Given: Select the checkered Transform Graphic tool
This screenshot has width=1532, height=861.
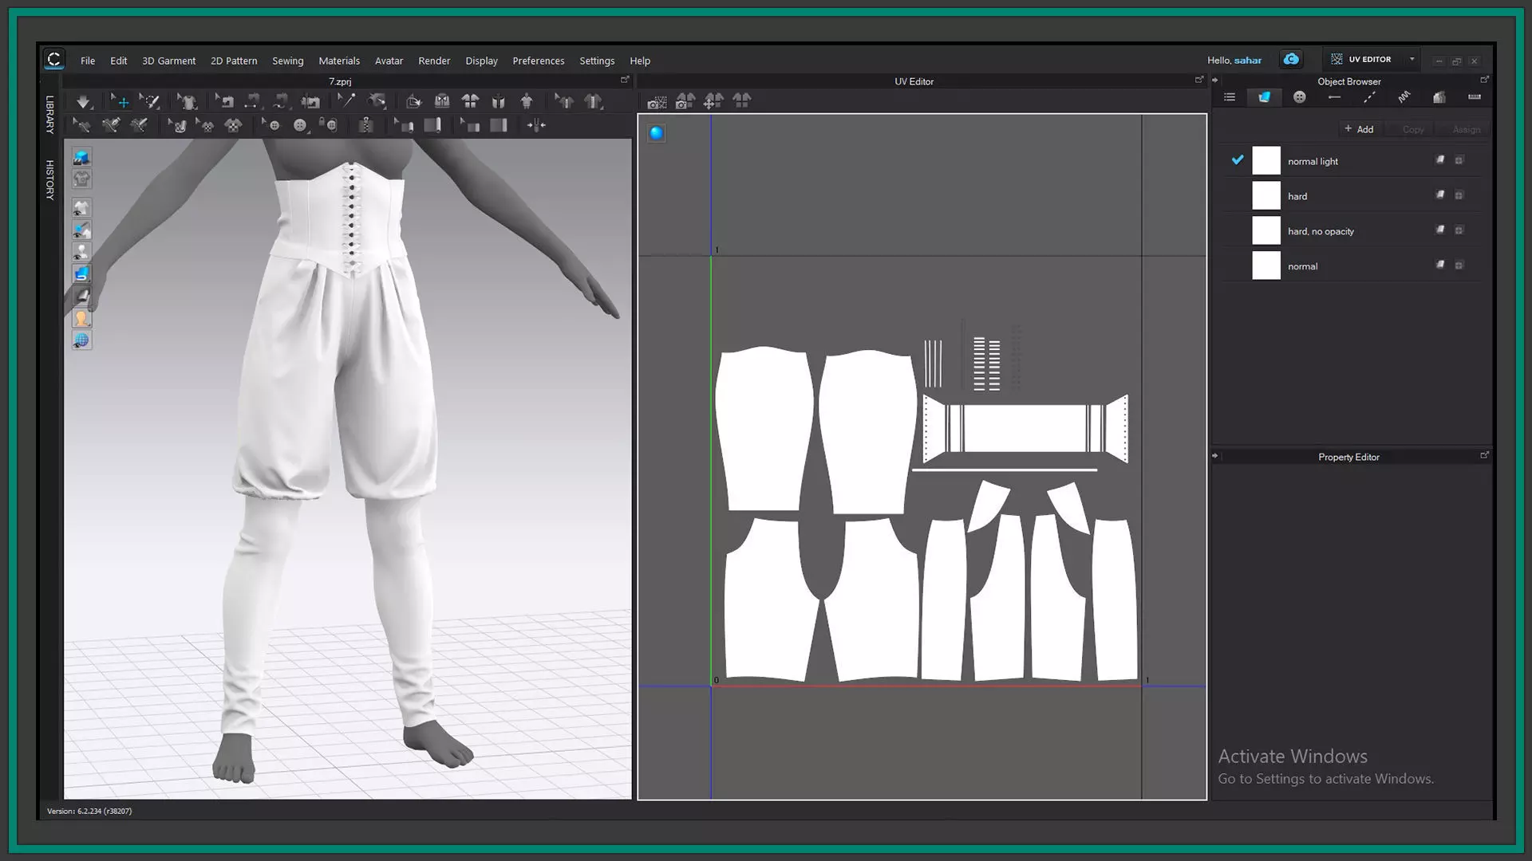Looking at the screenshot, I should tap(233, 125).
